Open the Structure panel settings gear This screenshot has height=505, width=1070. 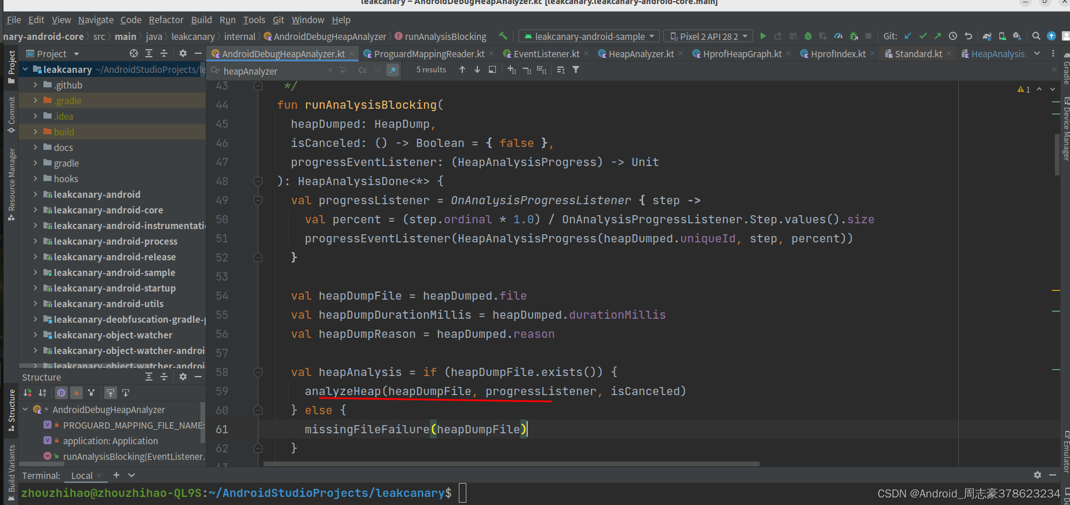(x=183, y=377)
